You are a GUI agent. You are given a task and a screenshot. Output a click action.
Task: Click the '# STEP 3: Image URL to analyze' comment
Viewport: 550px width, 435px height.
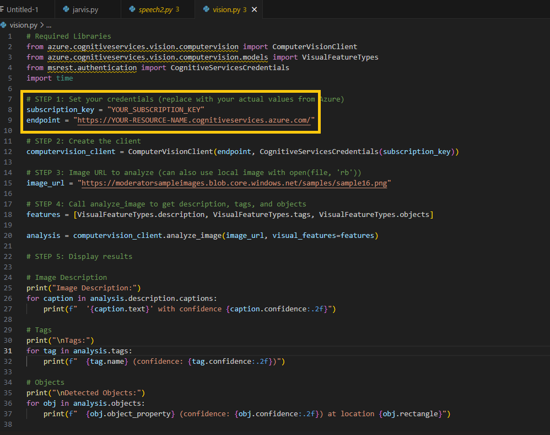pos(194,173)
